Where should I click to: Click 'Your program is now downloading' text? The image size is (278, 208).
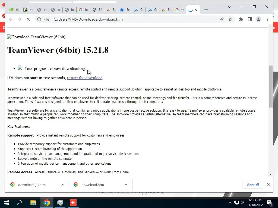(x=56, y=69)
